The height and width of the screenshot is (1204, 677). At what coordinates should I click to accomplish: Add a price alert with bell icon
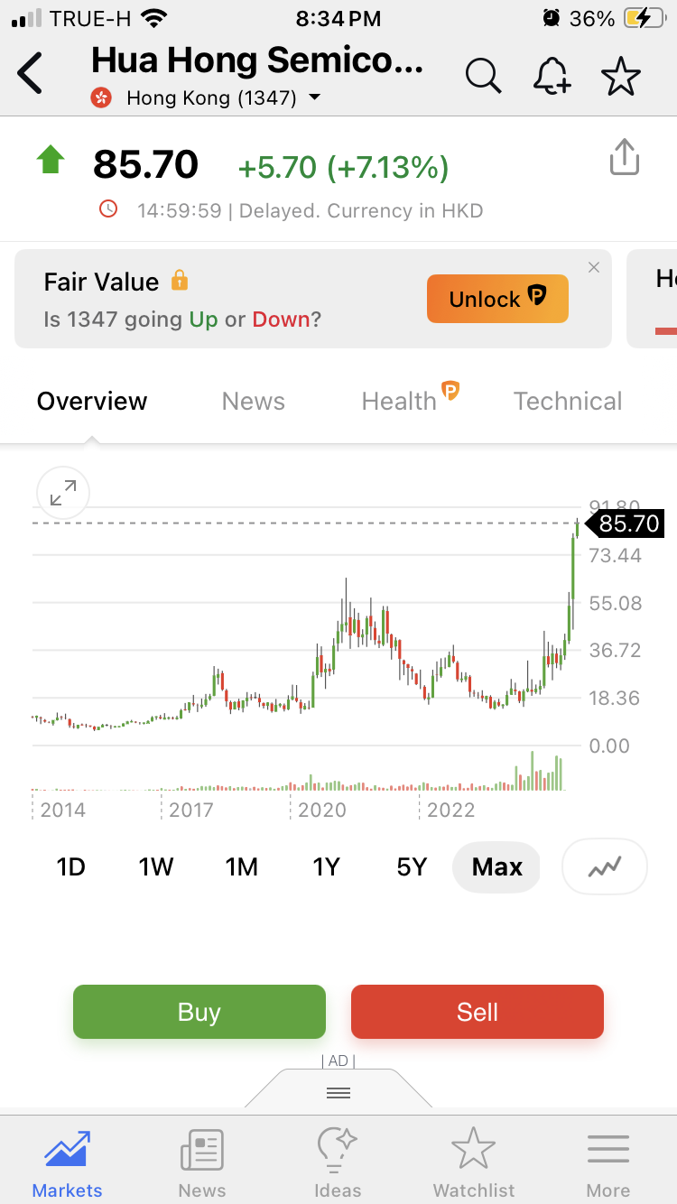click(552, 76)
